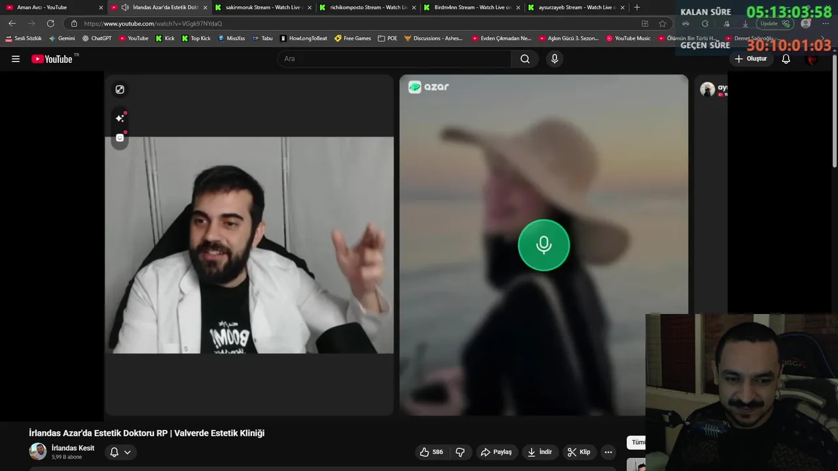Switch to the Aman Avcı - YouTube tab
This screenshot has width=838, height=471.
(x=53, y=7)
